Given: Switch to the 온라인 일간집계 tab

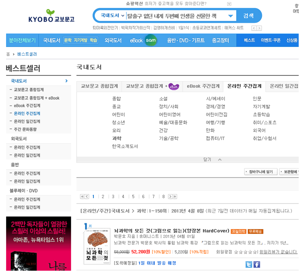Looking at the screenshot, I should (x=285, y=86).
